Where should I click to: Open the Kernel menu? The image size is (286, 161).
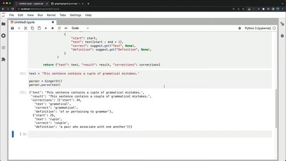51,15
